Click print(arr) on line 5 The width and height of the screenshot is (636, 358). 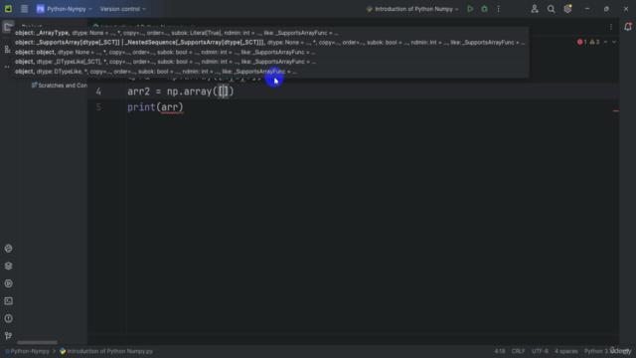pyautogui.click(x=155, y=107)
